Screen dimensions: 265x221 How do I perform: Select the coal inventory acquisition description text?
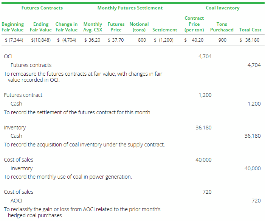point(84,145)
